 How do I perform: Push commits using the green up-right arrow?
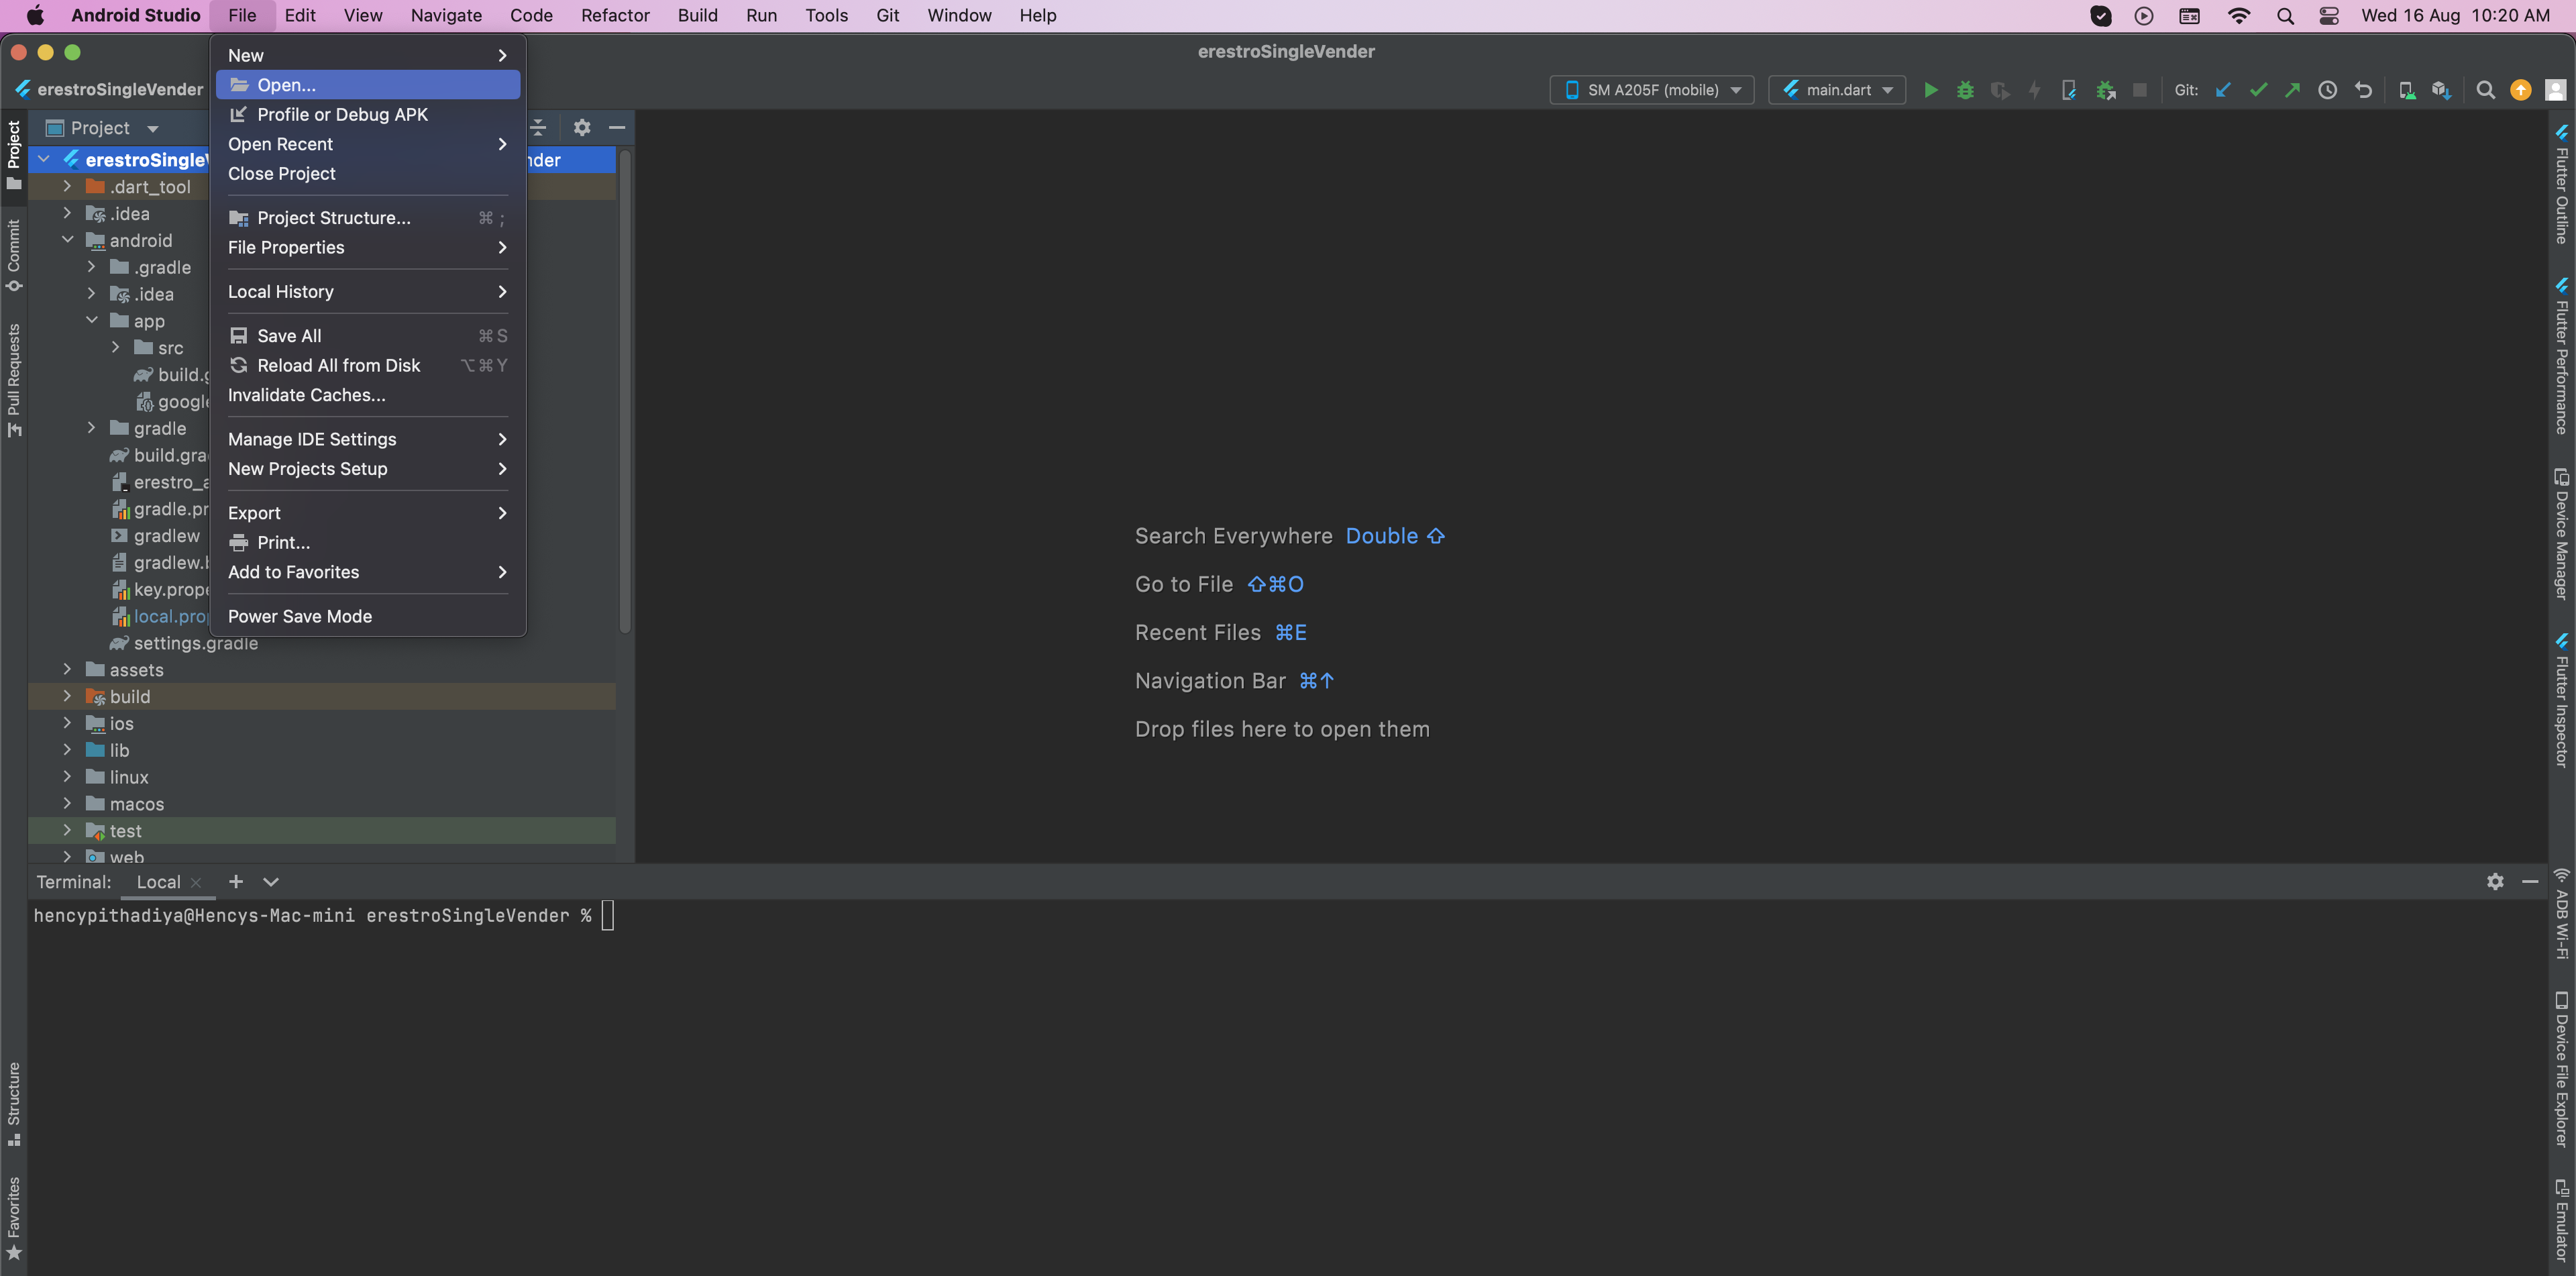(2292, 90)
